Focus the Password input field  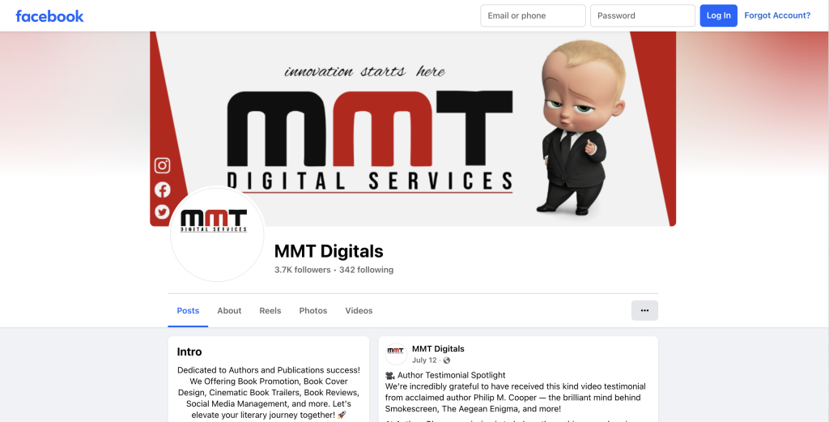tap(643, 15)
